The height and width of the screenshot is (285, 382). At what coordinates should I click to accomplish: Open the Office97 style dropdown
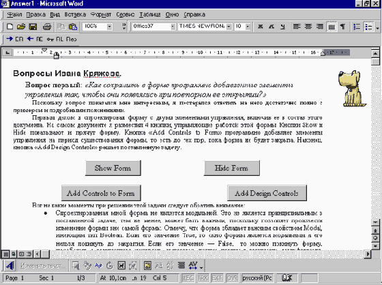173,27
